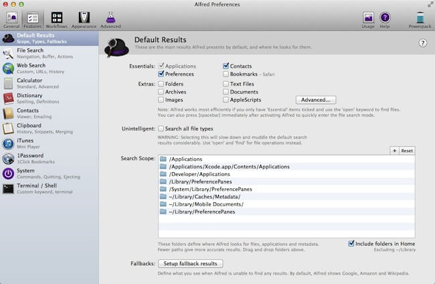Click the 1Password label in sidebar
Viewport: 435px width, 284px height.
click(x=30, y=155)
